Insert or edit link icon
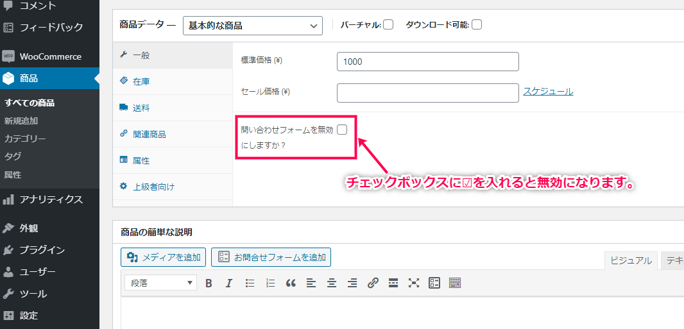Screen dimensions: 684x329 tap(373, 283)
